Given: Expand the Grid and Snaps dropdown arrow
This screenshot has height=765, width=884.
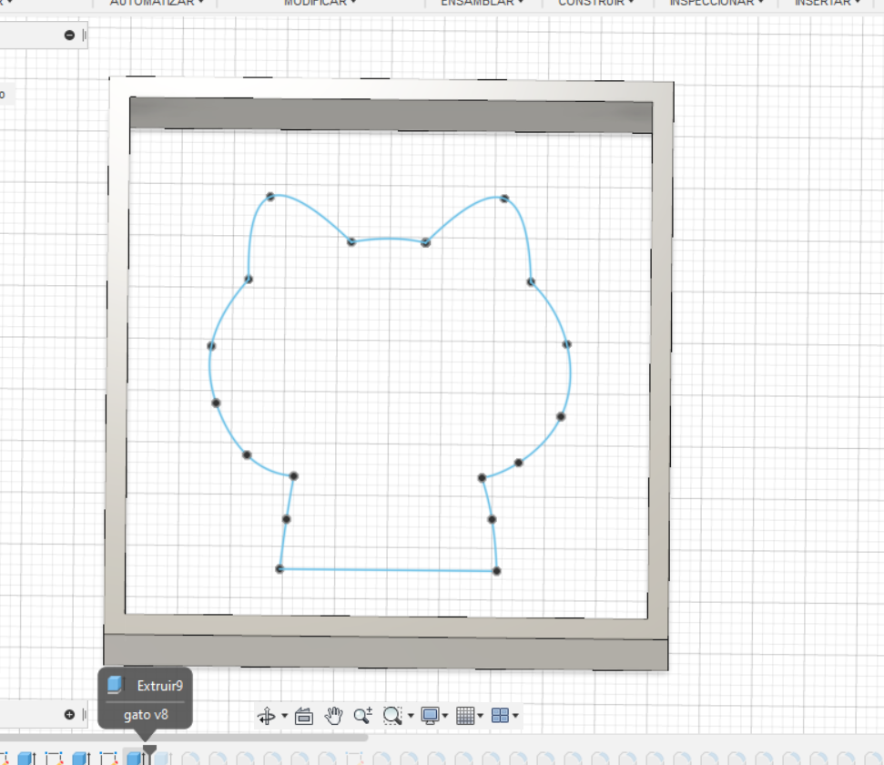Looking at the screenshot, I should click(481, 716).
